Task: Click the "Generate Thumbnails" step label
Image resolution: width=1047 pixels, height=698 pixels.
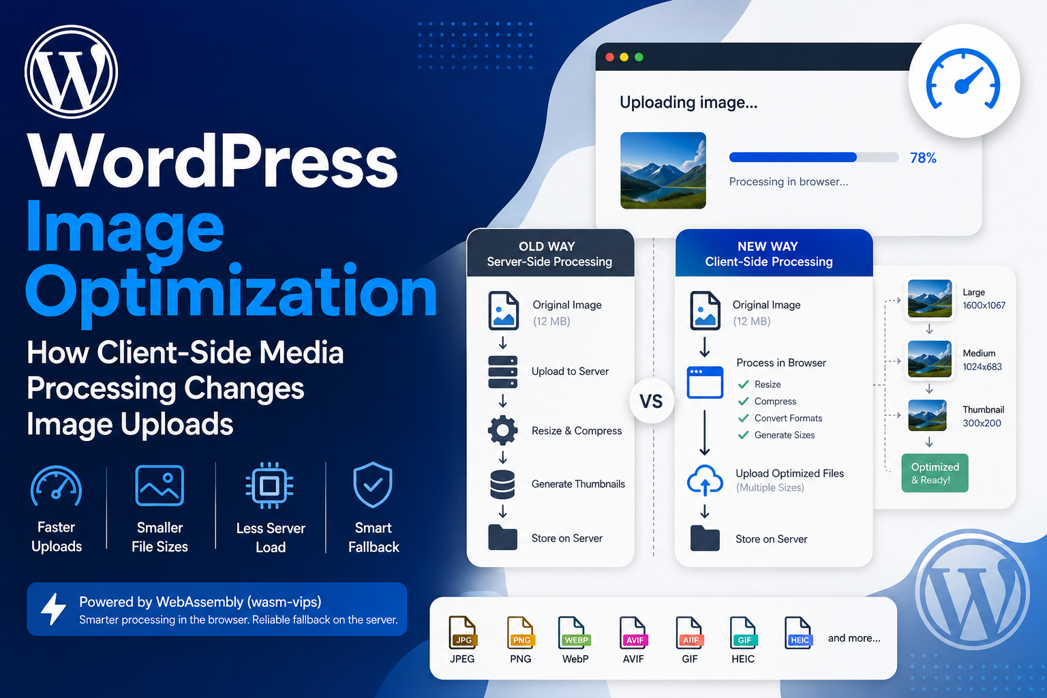Action: pyautogui.click(x=578, y=484)
